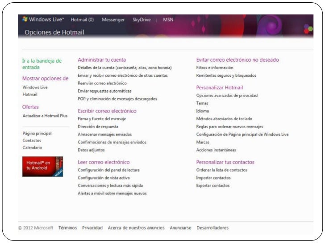Open Acerca de nuestros anuncios footer link
Viewport: 325px width, 244px height.
tap(136, 228)
